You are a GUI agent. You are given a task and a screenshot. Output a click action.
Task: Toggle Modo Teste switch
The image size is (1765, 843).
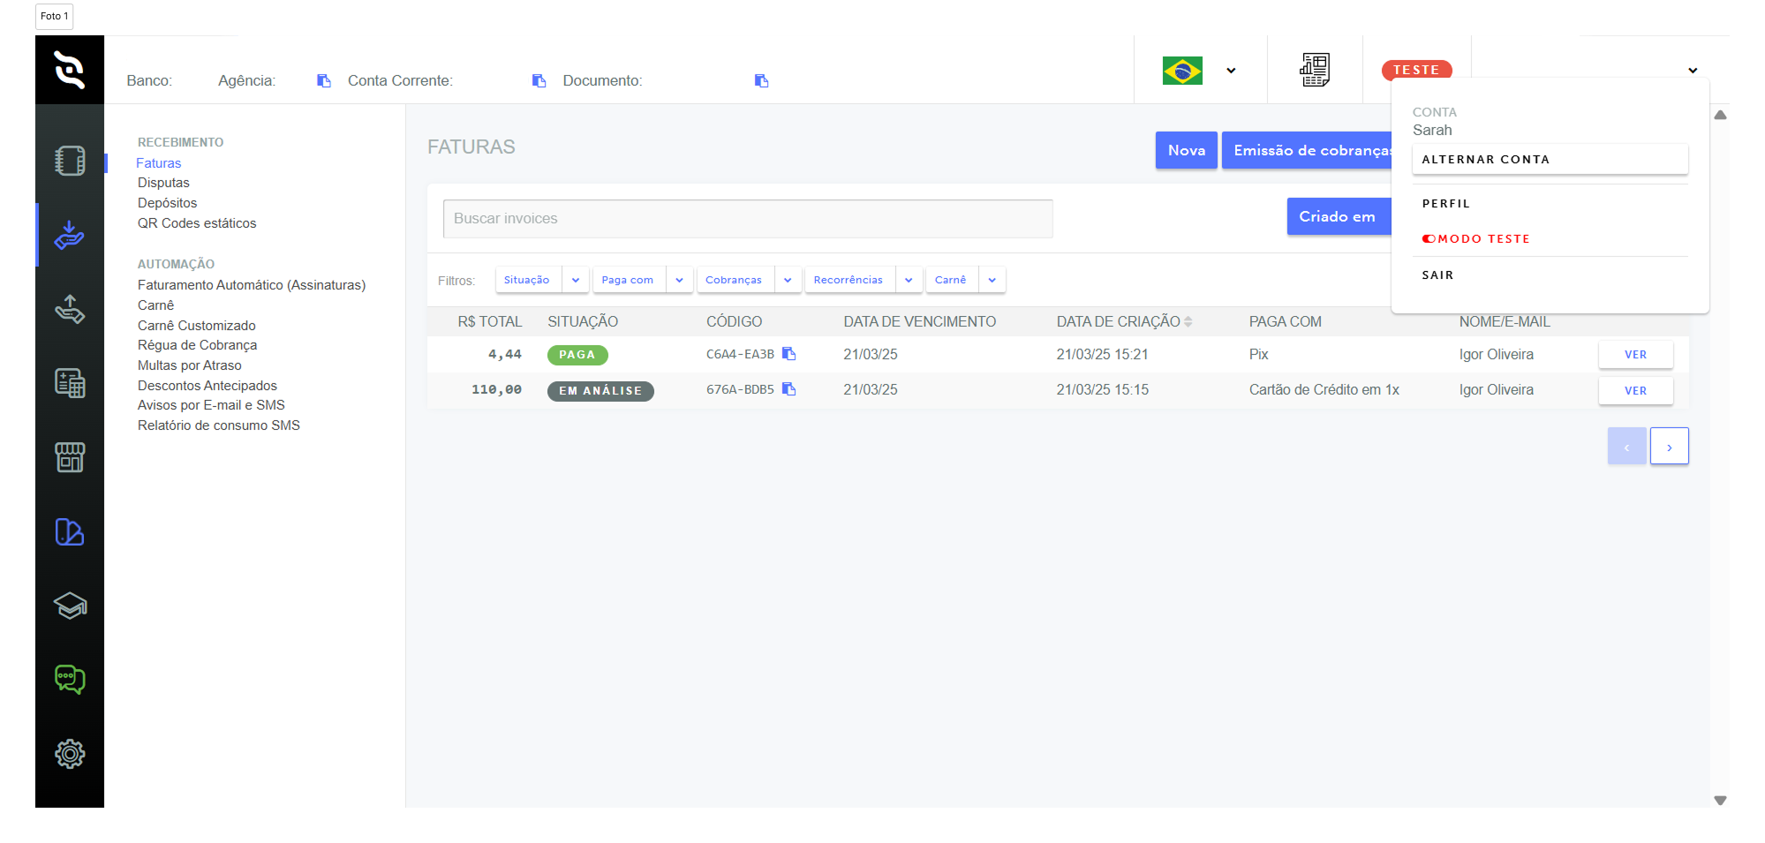tap(1429, 239)
